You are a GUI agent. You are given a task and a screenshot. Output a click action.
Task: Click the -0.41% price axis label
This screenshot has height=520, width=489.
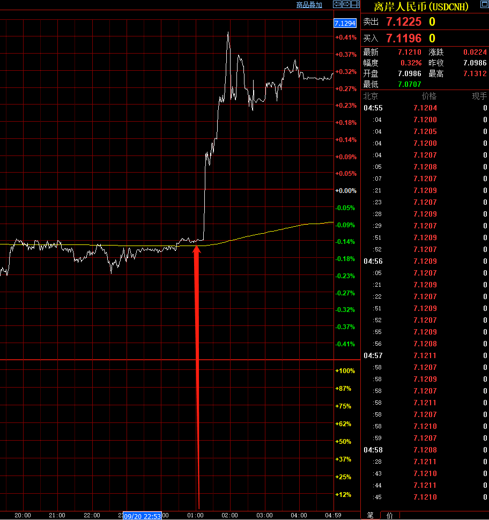pos(345,344)
